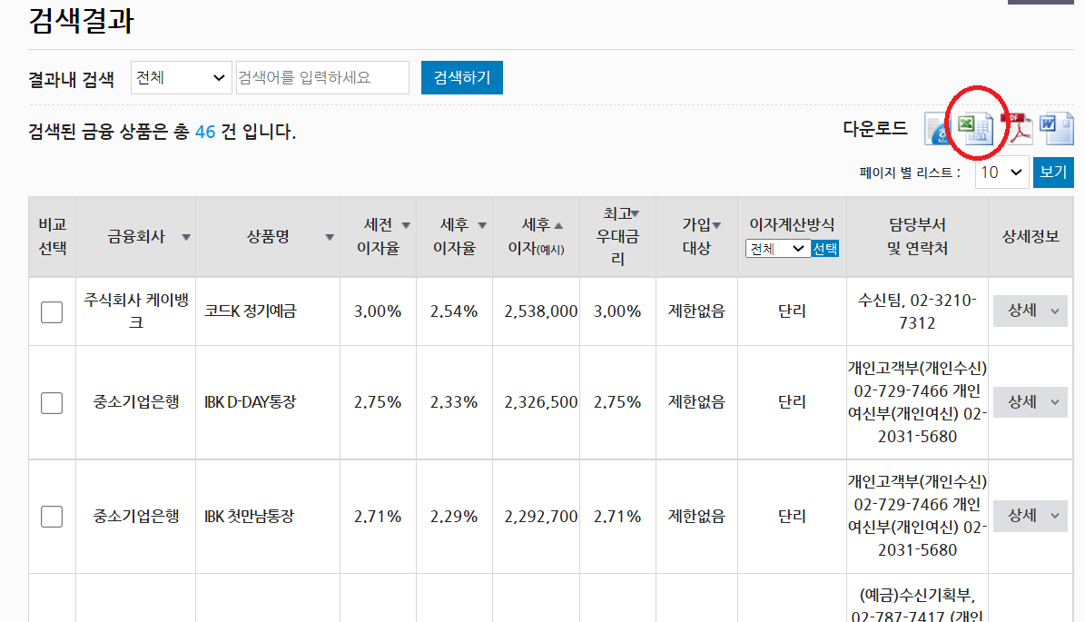Select the 2,326,500 interest amount
1085x622 pixels.
point(540,402)
